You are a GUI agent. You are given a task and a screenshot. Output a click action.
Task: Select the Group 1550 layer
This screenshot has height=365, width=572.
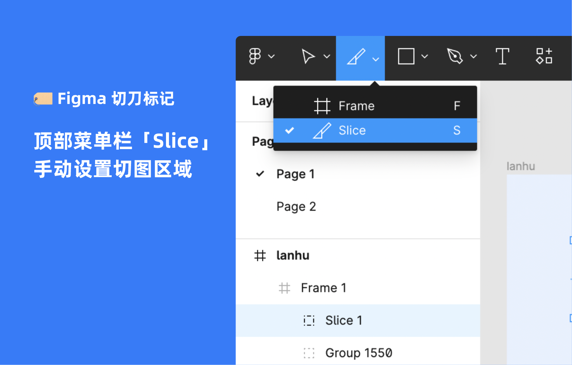pos(358,353)
